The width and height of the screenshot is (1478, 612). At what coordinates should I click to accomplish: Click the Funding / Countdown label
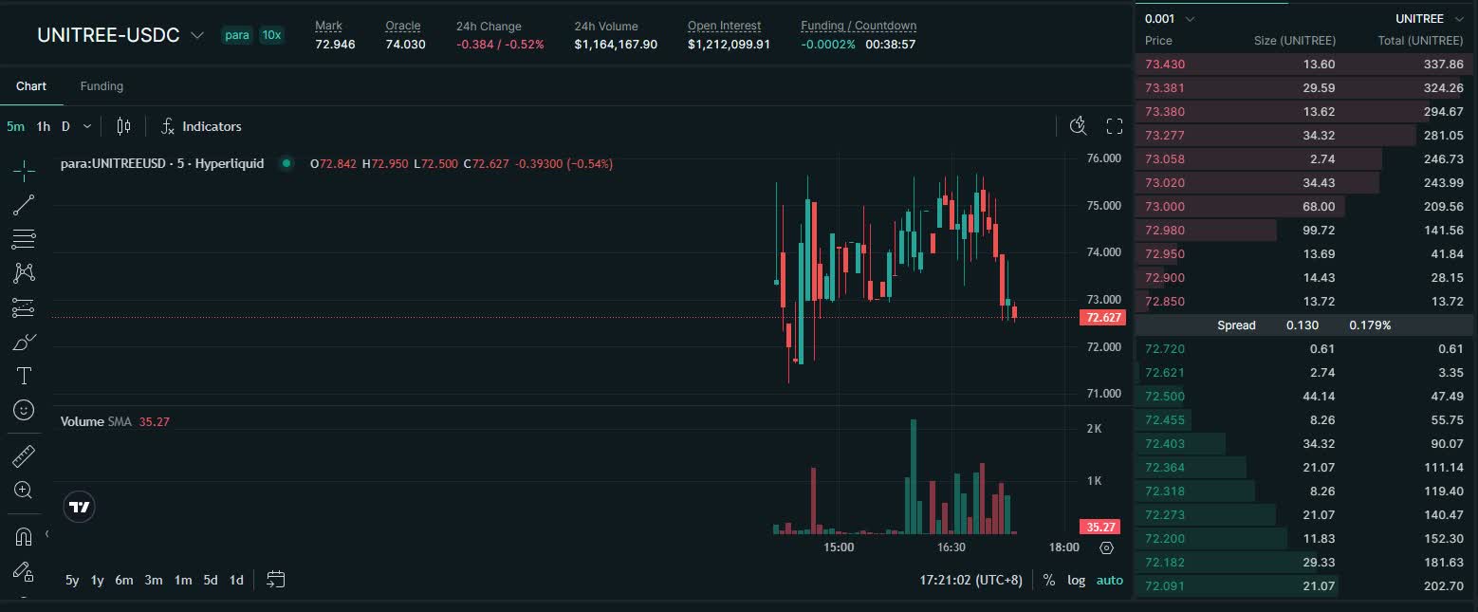pos(859,26)
